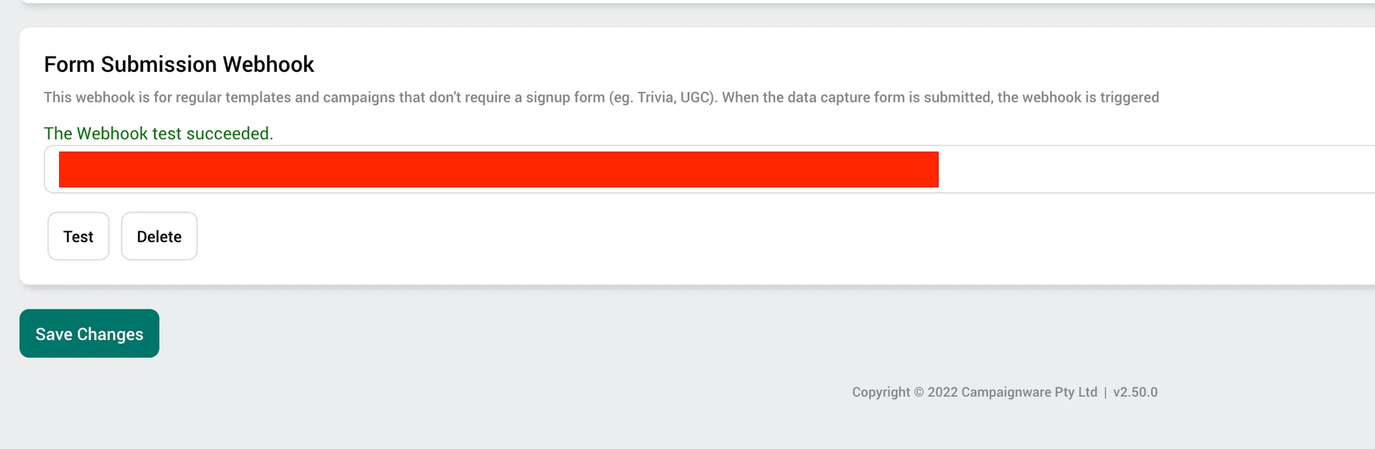Focus the webhook URL input field
This screenshot has height=449, width=1375.
coord(710,169)
